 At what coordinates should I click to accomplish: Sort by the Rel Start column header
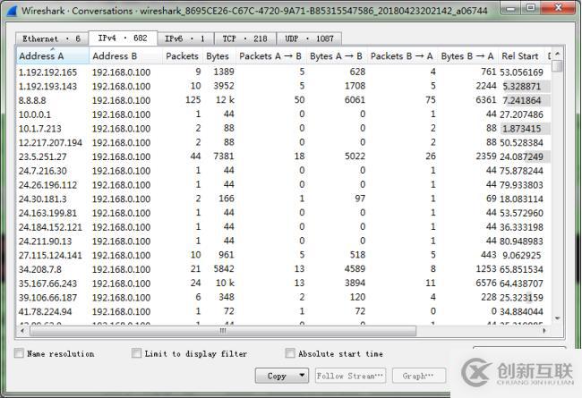tap(519, 56)
